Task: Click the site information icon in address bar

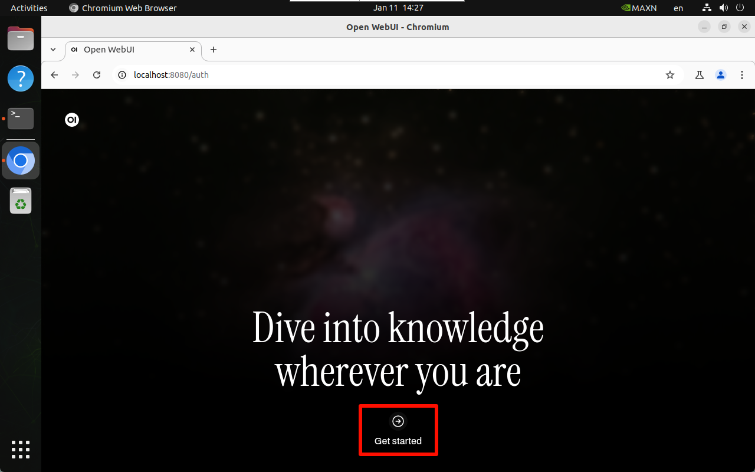Action: coord(122,75)
